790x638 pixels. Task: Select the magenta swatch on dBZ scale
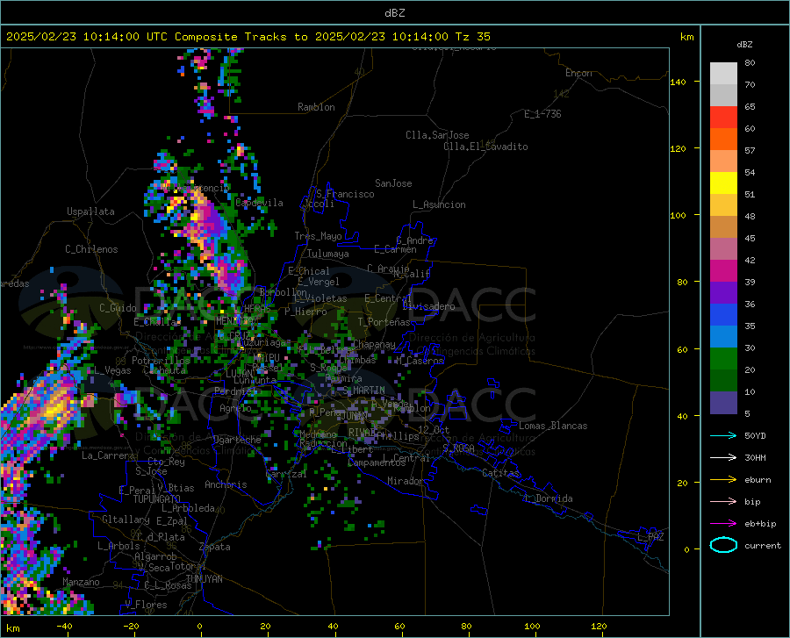coord(723,271)
